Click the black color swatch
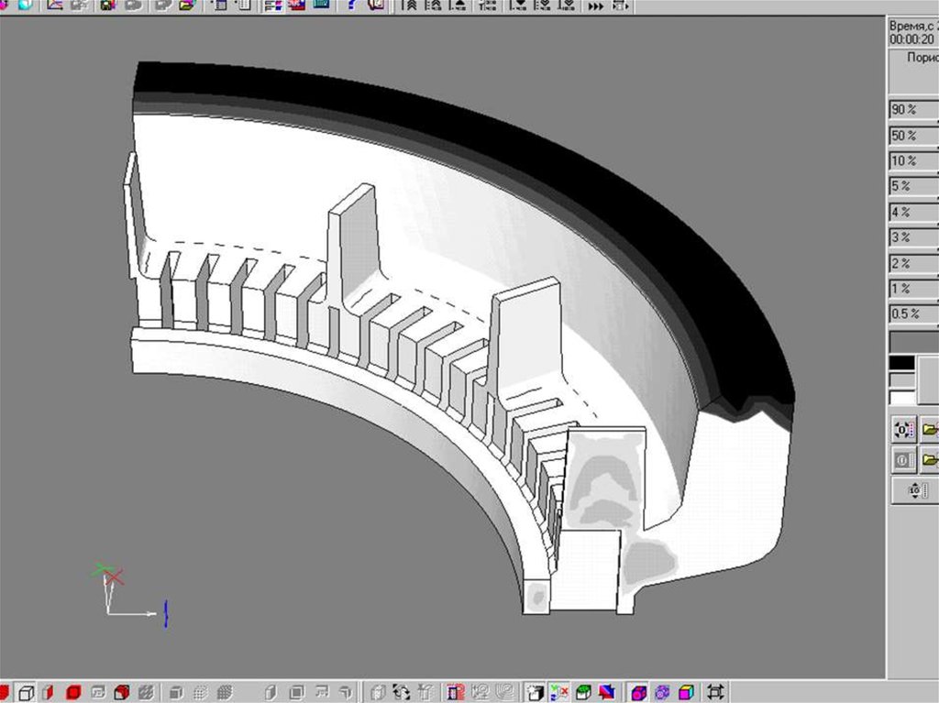Image resolution: width=939 pixels, height=703 pixels. 902,363
